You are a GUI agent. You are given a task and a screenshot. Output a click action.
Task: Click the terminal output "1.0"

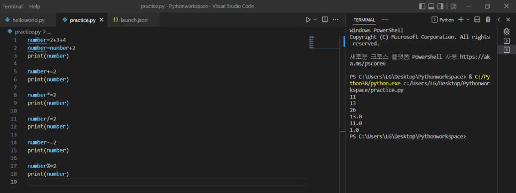[x=355, y=130]
